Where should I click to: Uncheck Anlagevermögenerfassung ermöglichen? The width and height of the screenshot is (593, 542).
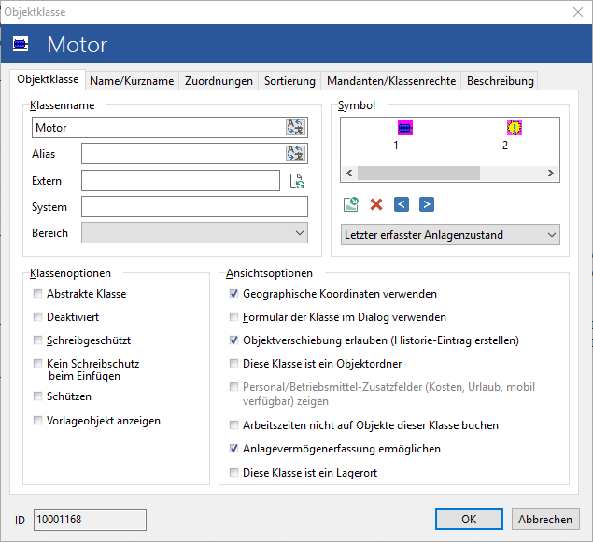[234, 449]
